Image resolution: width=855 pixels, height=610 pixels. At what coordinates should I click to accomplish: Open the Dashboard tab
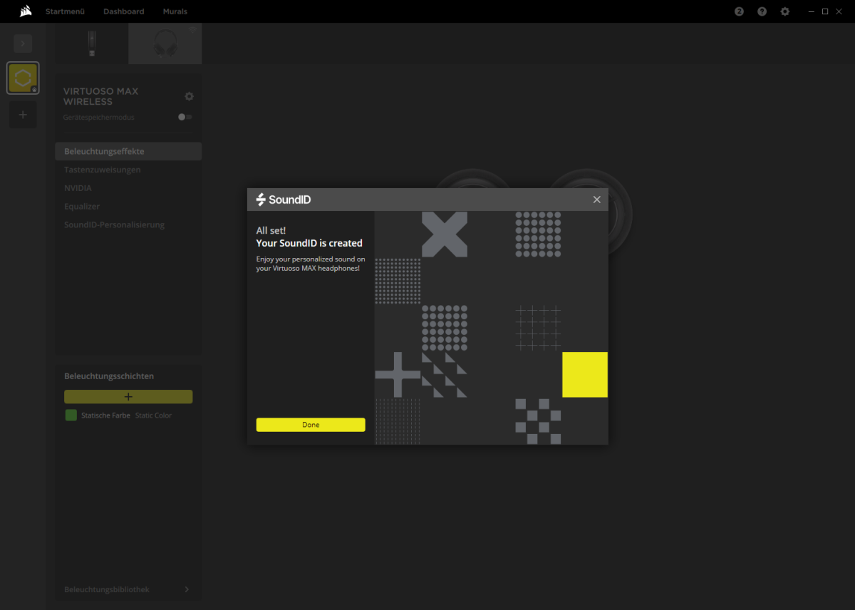tap(123, 11)
